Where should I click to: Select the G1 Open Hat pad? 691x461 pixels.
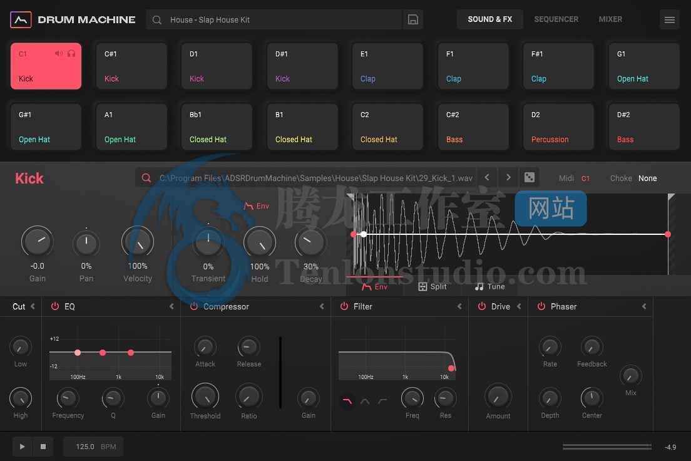point(644,66)
